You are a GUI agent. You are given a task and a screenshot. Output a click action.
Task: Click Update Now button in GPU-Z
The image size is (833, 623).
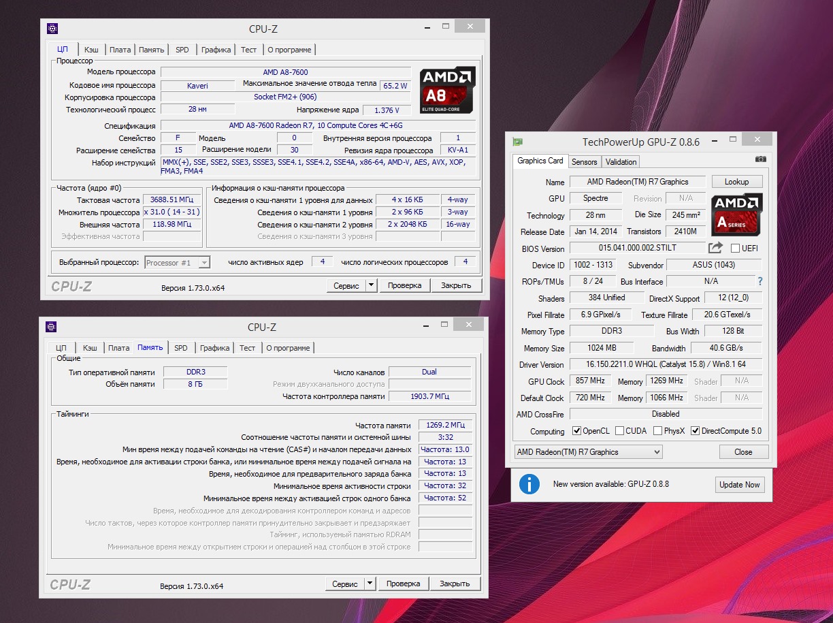[x=740, y=485]
